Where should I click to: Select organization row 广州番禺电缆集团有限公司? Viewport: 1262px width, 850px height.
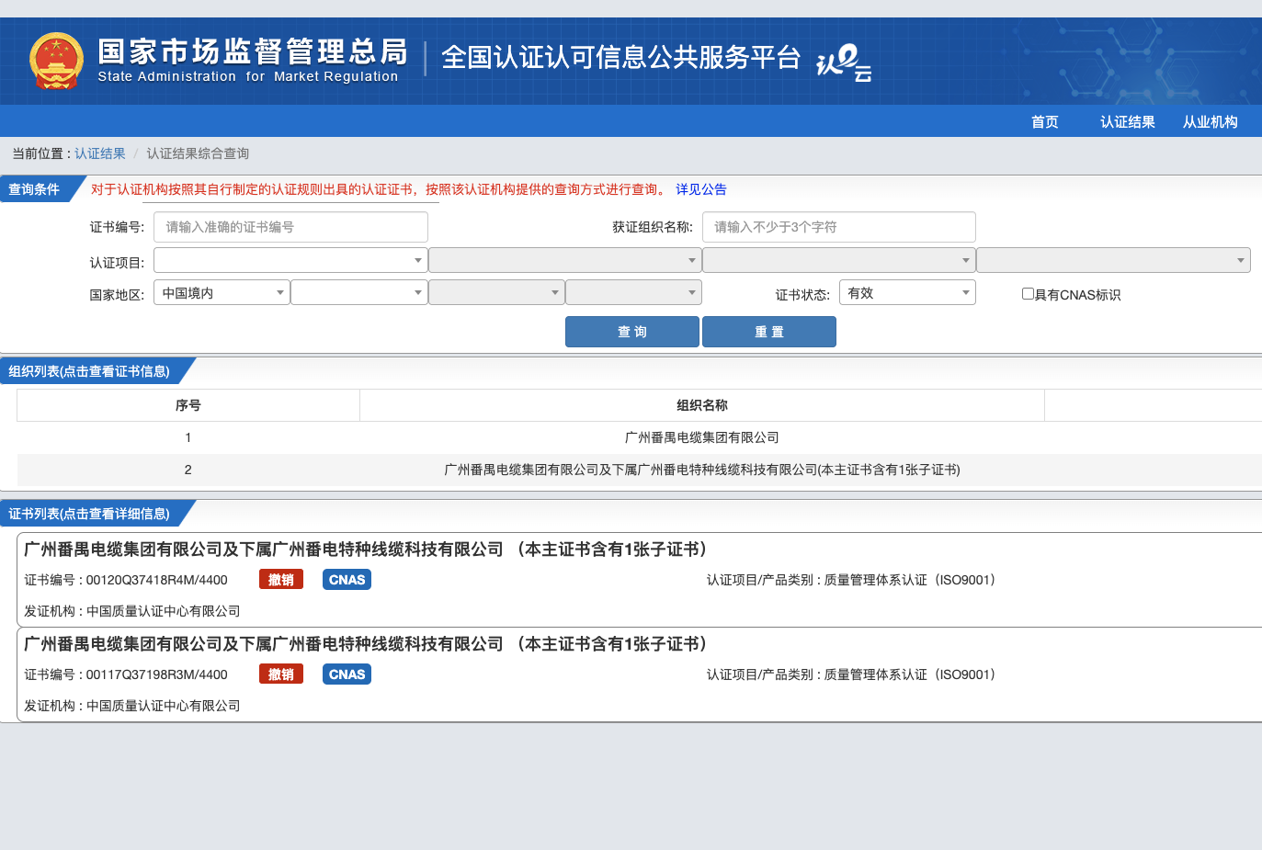[x=640, y=437]
